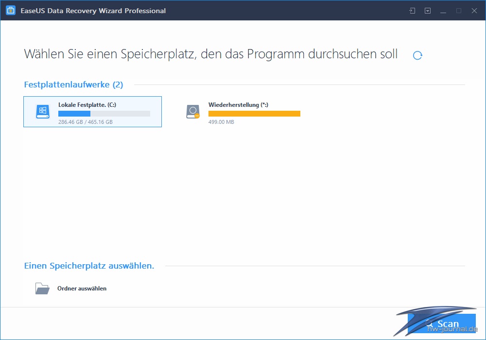486x340 pixels.
Task: Click the 499.00 MB size text
Action: pyautogui.click(x=221, y=122)
